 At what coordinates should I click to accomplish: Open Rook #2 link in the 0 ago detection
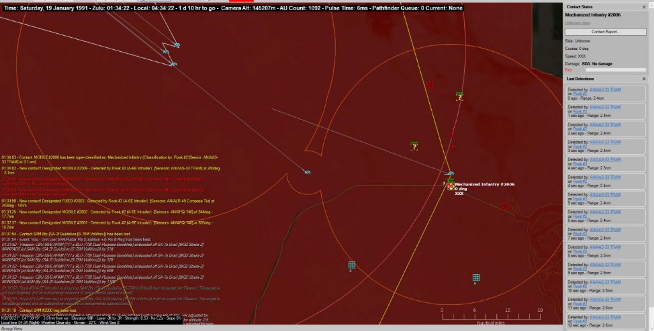pyautogui.click(x=580, y=94)
